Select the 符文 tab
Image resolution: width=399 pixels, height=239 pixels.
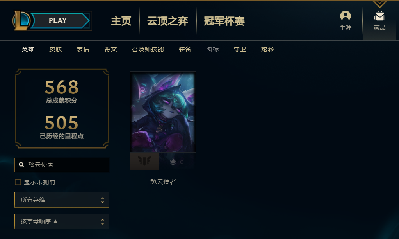click(x=110, y=49)
